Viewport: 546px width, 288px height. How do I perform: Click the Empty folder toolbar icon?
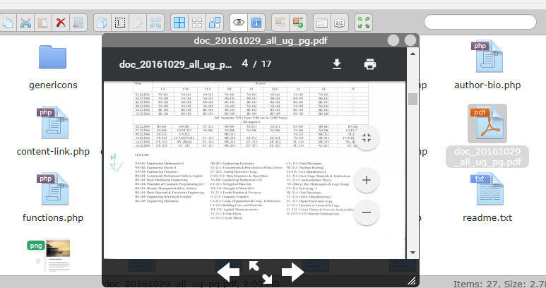[78, 23]
